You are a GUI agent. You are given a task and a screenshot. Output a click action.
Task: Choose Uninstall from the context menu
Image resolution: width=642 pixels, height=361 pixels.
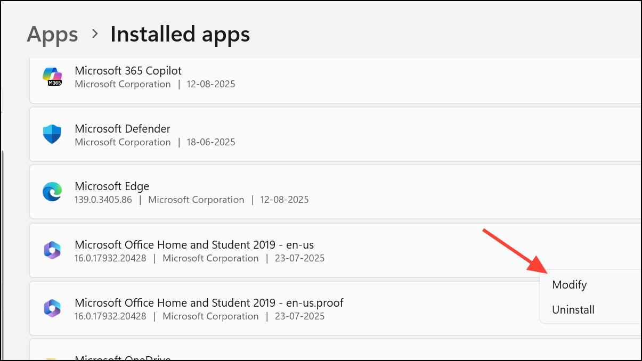[573, 310]
